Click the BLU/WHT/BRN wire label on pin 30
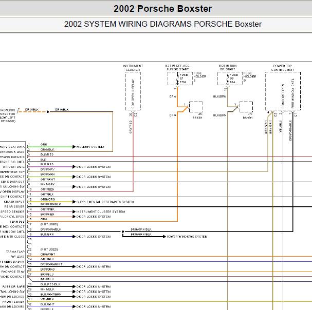Image resolution: width=312 pixels, height=310 pixels. tap(51, 295)
